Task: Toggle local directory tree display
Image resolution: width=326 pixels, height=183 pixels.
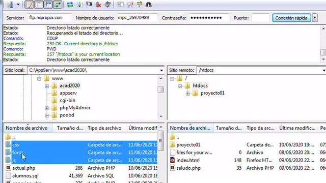Action: [39, 5]
